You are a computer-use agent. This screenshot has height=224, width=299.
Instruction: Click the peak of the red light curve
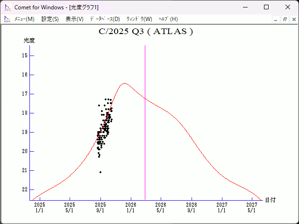click(124, 84)
